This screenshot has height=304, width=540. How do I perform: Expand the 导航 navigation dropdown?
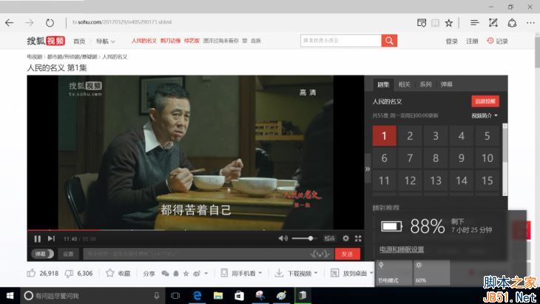click(105, 41)
